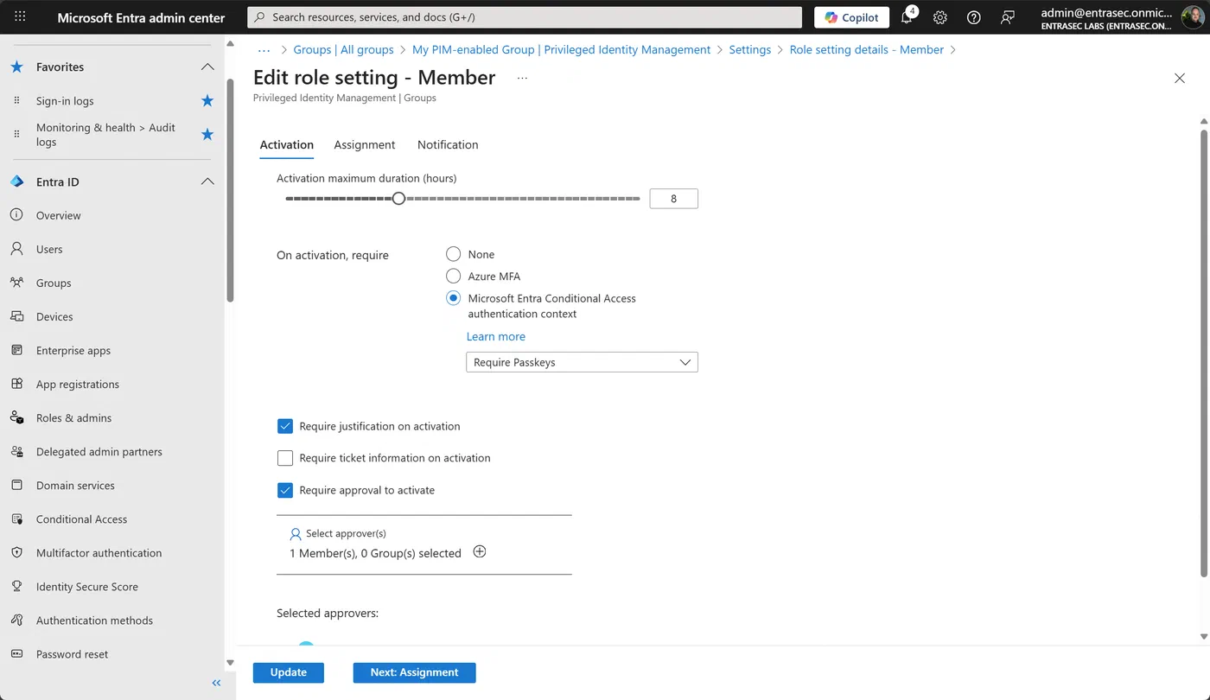This screenshot has height=700, width=1210.
Task: Unstar Sign-in logs favorite
Action: click(x=207, y=101)
